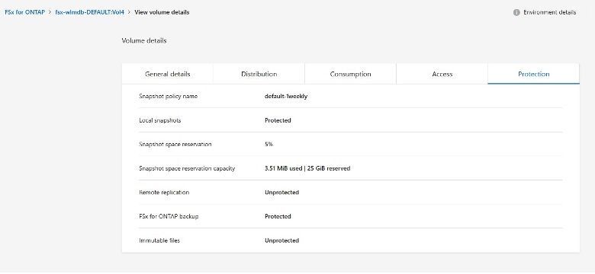Image resolution: width=595 pixels, height=274 pixels.
Task: Click the default-1weekly snapshot policy value
Action: click(x=286, y=96)
